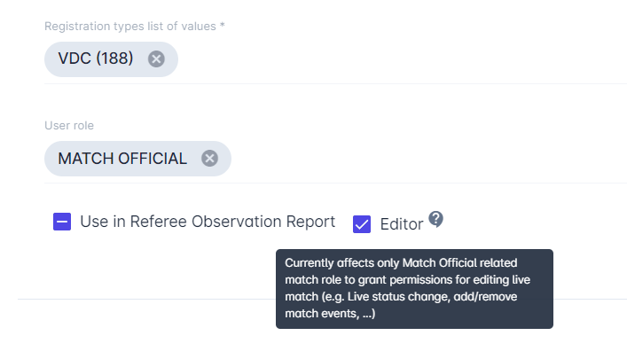Screen dimensions: 627x359
Task: Toggle Use in Referee Observation Report checkbox
Action: coord(62,222)
